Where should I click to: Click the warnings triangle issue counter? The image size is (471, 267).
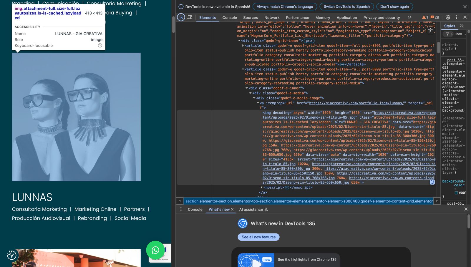point(425,17)
